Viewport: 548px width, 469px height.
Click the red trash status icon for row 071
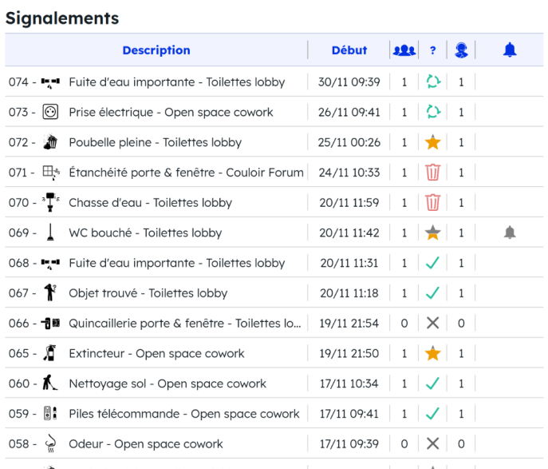432,173
